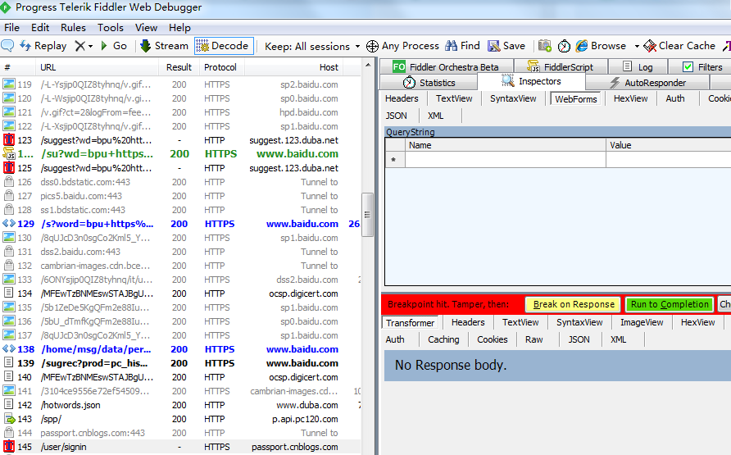Open the View menu
Image resolution: width=731 pixels, height=455 pixels.
[x=147, y=28]
